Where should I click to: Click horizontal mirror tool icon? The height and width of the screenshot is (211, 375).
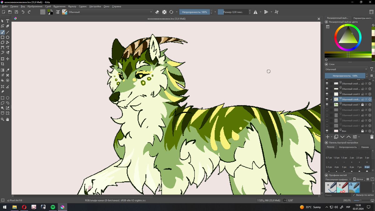pos(256,12)
